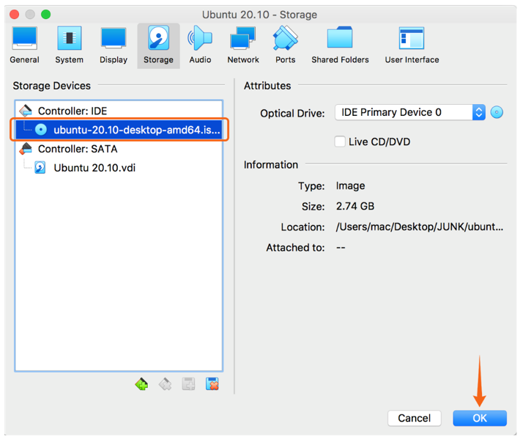
Task: Select ubuntu-20.10-desktop-amd64 ISO entry
Action: pyautogui.click(x=119, y=130)
